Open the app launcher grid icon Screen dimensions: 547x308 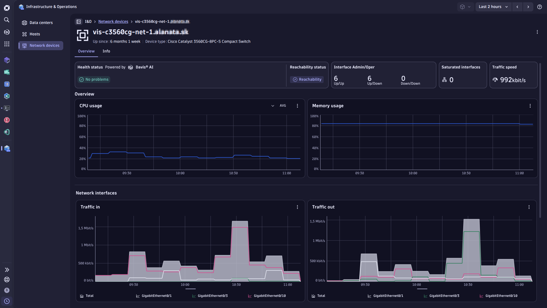(x=7, y=44)
